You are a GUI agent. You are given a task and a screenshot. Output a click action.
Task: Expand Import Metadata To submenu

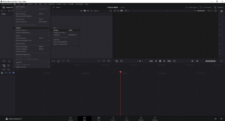[31, 32]
